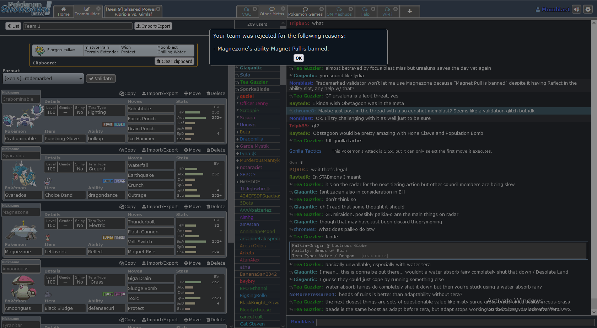Close the Help chat tab
This screenshot has height=328, width=597.
click(x=373, y=9)
